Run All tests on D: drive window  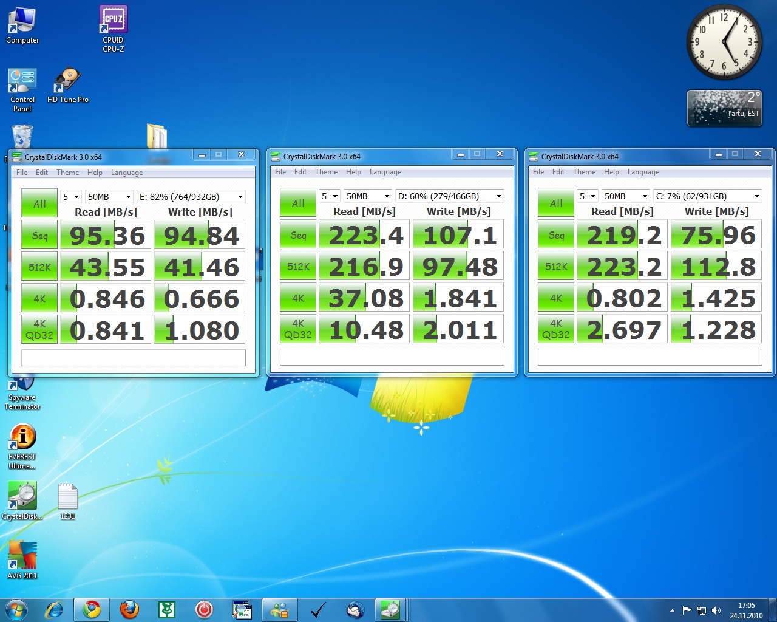click(x=298, y=203)
